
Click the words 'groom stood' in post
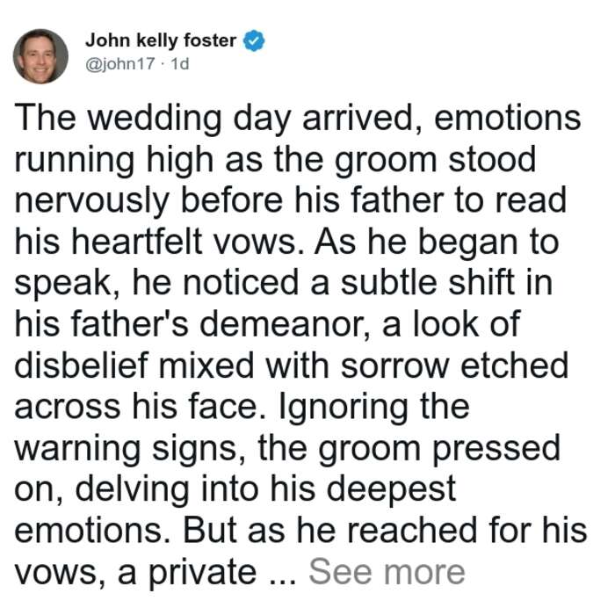435,160
